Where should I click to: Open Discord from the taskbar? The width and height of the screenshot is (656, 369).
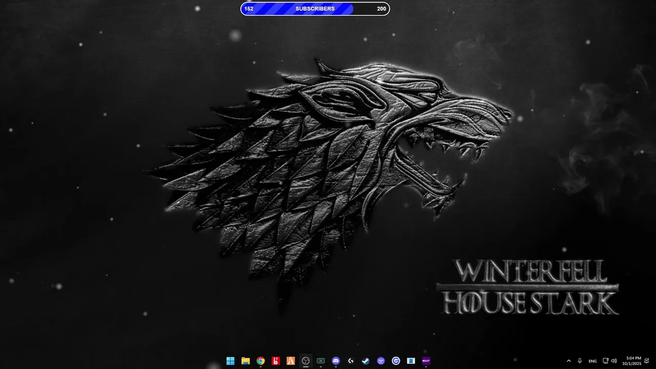pos(336,361)
